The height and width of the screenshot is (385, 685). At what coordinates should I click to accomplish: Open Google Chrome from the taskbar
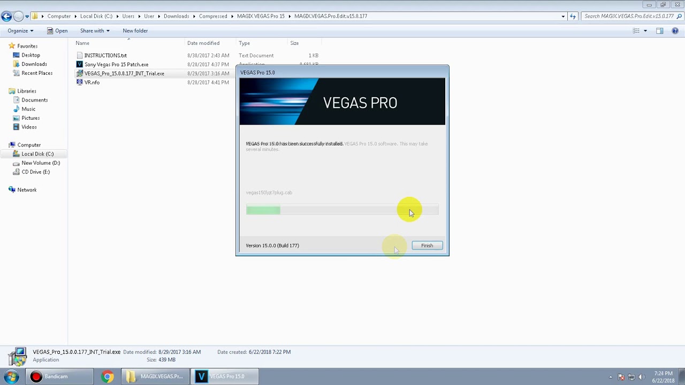(107, 376)
